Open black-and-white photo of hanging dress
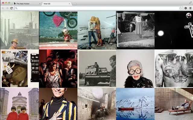This screenshot has width=193, height=120. coord(135,30)
